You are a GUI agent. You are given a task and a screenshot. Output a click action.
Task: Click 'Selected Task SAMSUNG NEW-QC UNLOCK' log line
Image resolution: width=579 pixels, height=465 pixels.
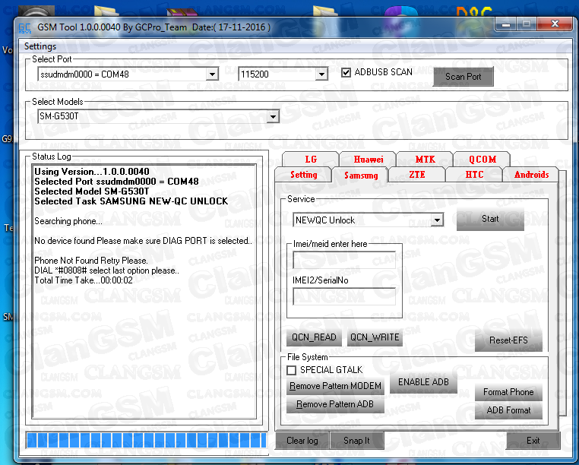131,201
